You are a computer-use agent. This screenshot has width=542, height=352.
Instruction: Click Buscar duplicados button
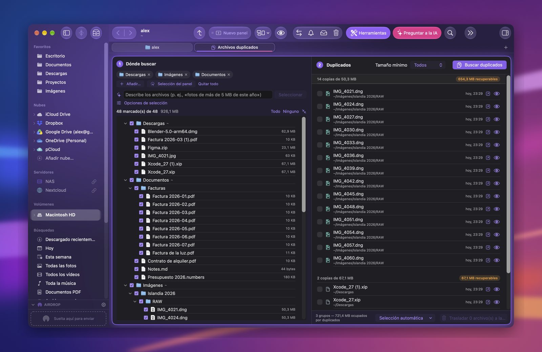click(x=480, y=65)
